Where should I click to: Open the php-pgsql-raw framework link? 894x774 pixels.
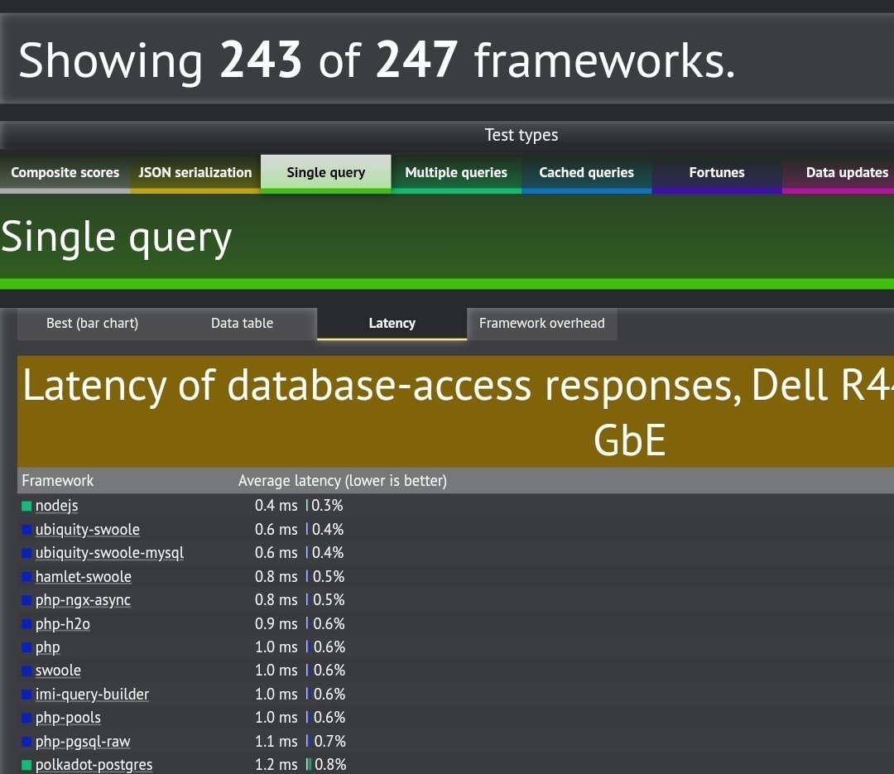(x=83, y=742)
